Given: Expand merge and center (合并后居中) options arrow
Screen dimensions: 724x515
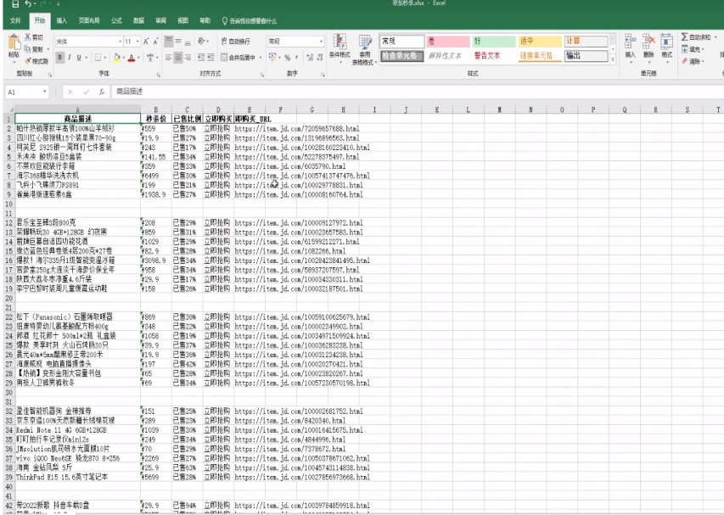Looking at the screenshot, I should pyautogui.click(x=260, y=58).
